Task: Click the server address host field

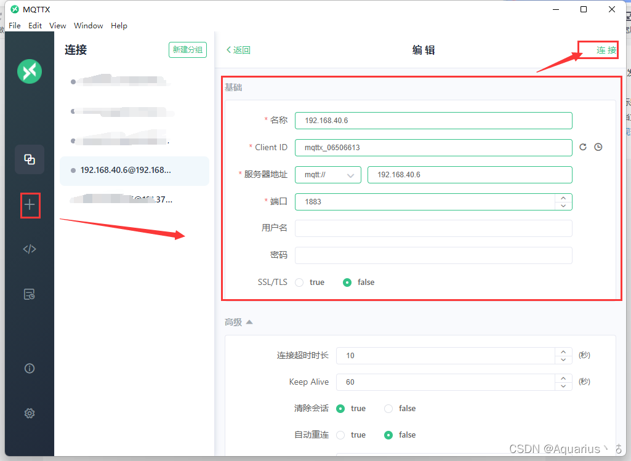Action: 470,175
